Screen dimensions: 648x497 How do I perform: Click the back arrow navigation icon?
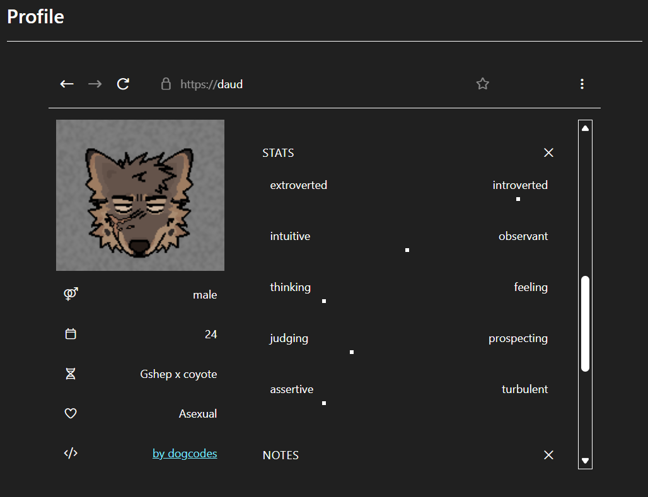tap(67, 84)
